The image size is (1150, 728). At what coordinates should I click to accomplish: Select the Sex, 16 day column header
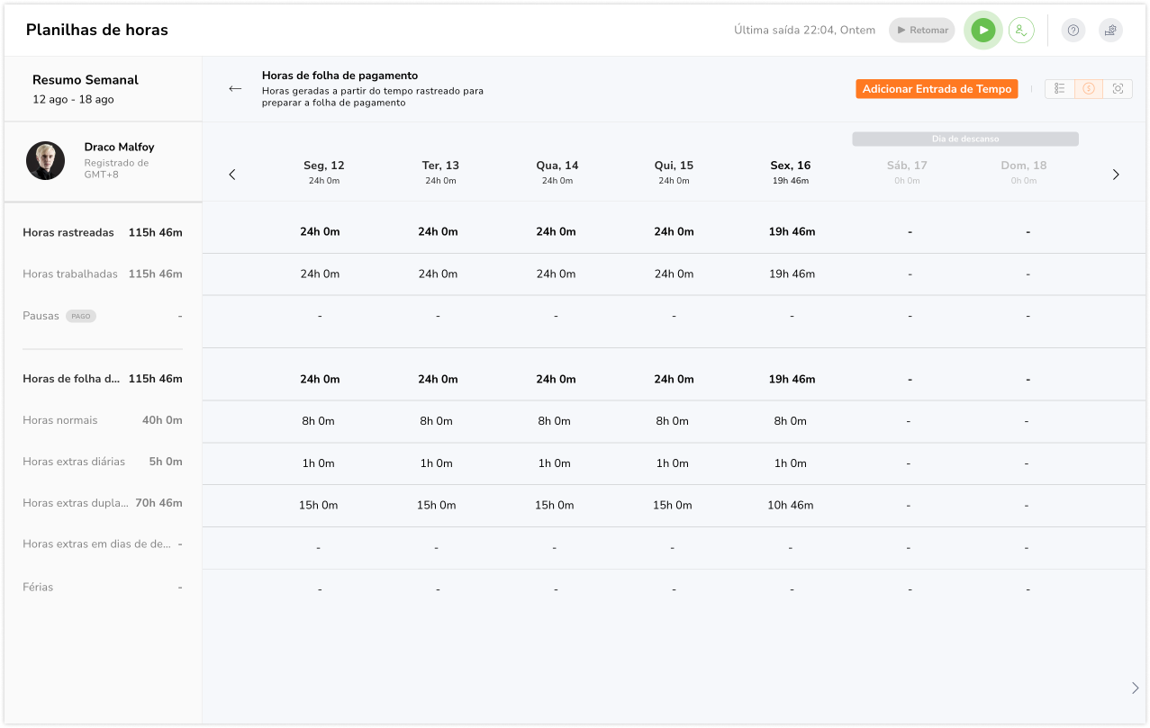pyautogui.click(x=791, y=172)
